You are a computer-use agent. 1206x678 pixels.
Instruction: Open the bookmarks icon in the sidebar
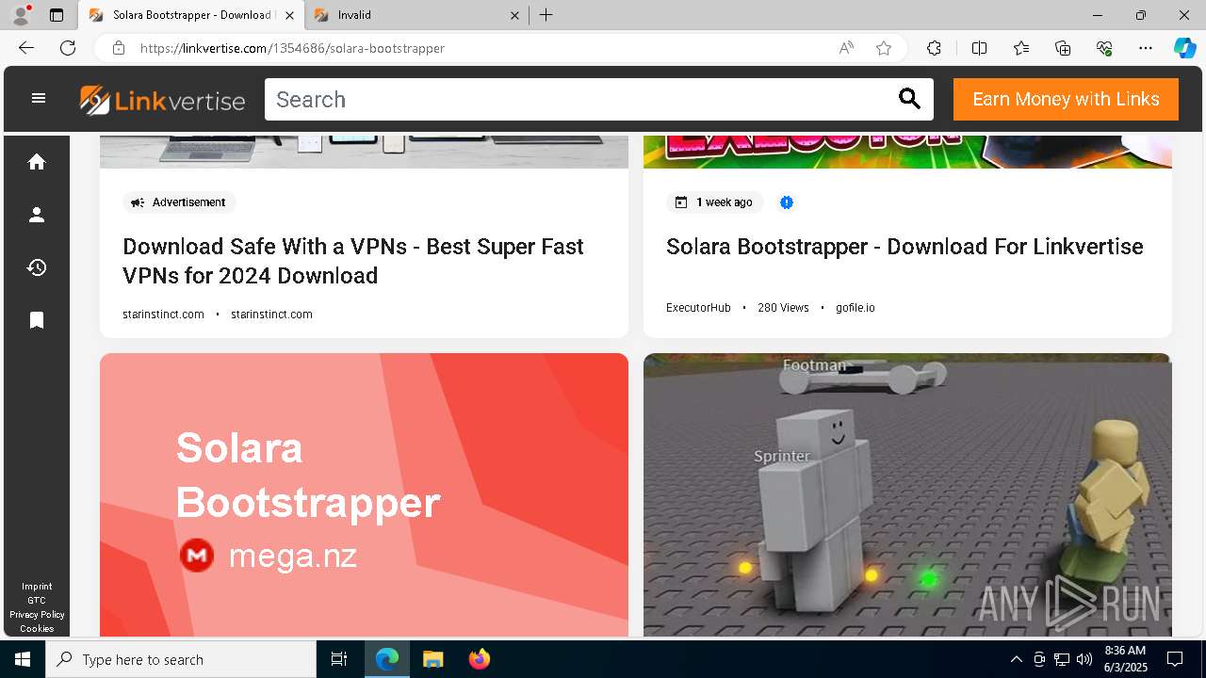pos(37,320)
